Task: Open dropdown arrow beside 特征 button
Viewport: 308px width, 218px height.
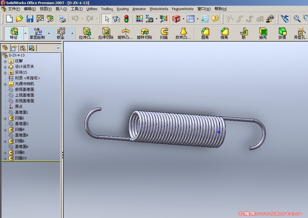Action: 25,34
